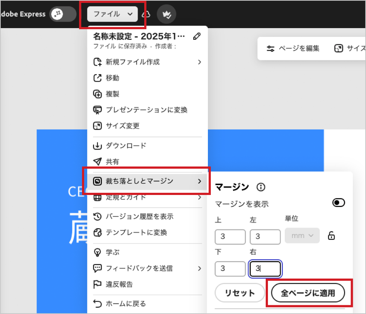Rename the file using the pencil icon
This screenshot has width=366, height=314.
(x=197, y=36)
